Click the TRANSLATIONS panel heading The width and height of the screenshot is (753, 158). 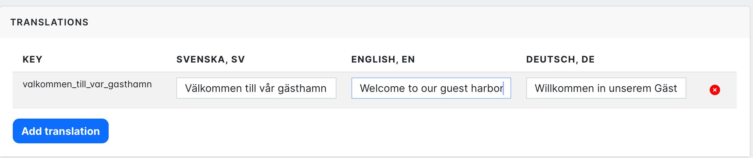coord(49,22)
